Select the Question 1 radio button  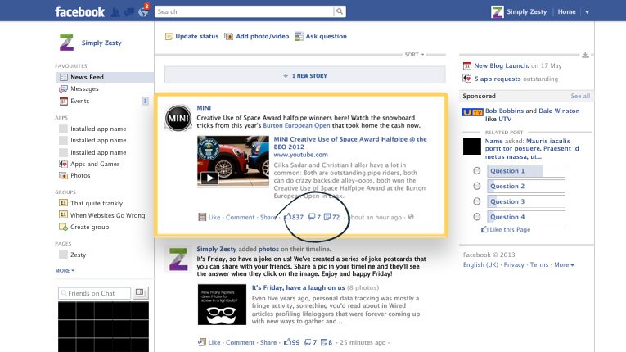[477, 171]
